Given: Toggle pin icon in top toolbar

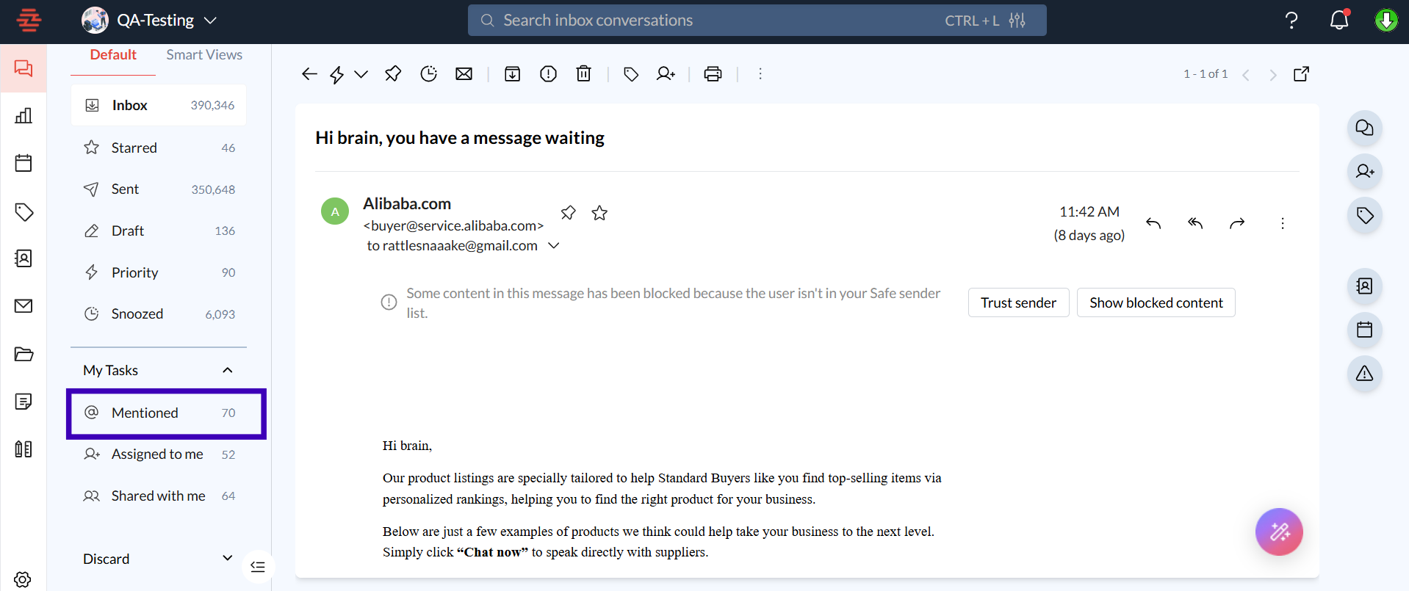Looking at the screenshot, I should [393, 74].
